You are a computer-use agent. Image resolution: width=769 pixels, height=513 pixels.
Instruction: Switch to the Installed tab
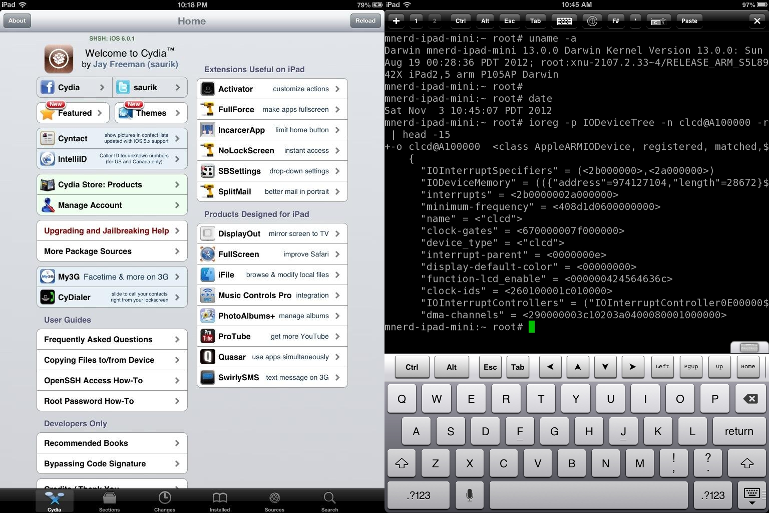[x=220, y=501]
